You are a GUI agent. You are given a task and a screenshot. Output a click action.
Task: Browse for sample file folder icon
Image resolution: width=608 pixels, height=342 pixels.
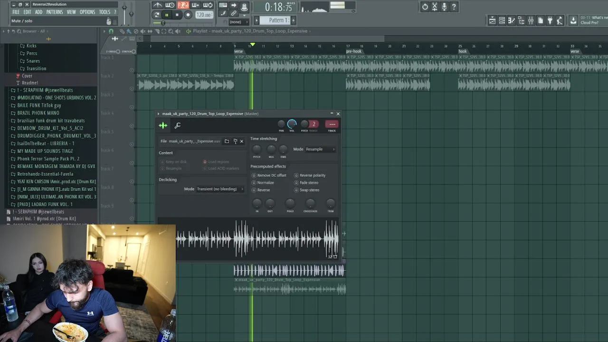click(x=227, y=141)
